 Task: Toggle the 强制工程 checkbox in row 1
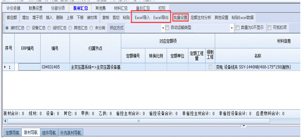click(211, 67)
